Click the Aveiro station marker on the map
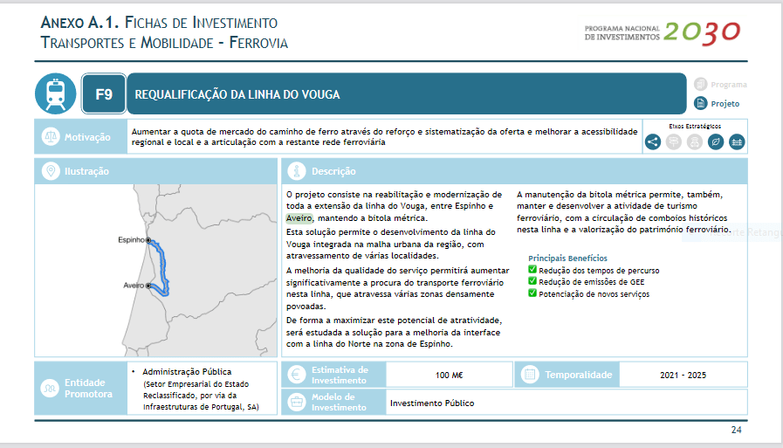 [148, 286]
